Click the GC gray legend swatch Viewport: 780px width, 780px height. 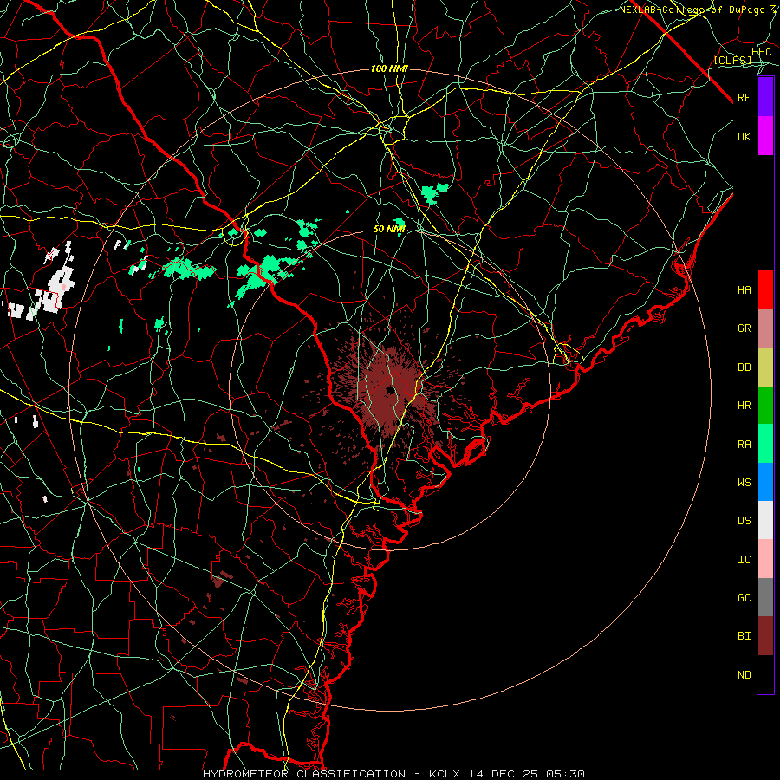point(765,597)
